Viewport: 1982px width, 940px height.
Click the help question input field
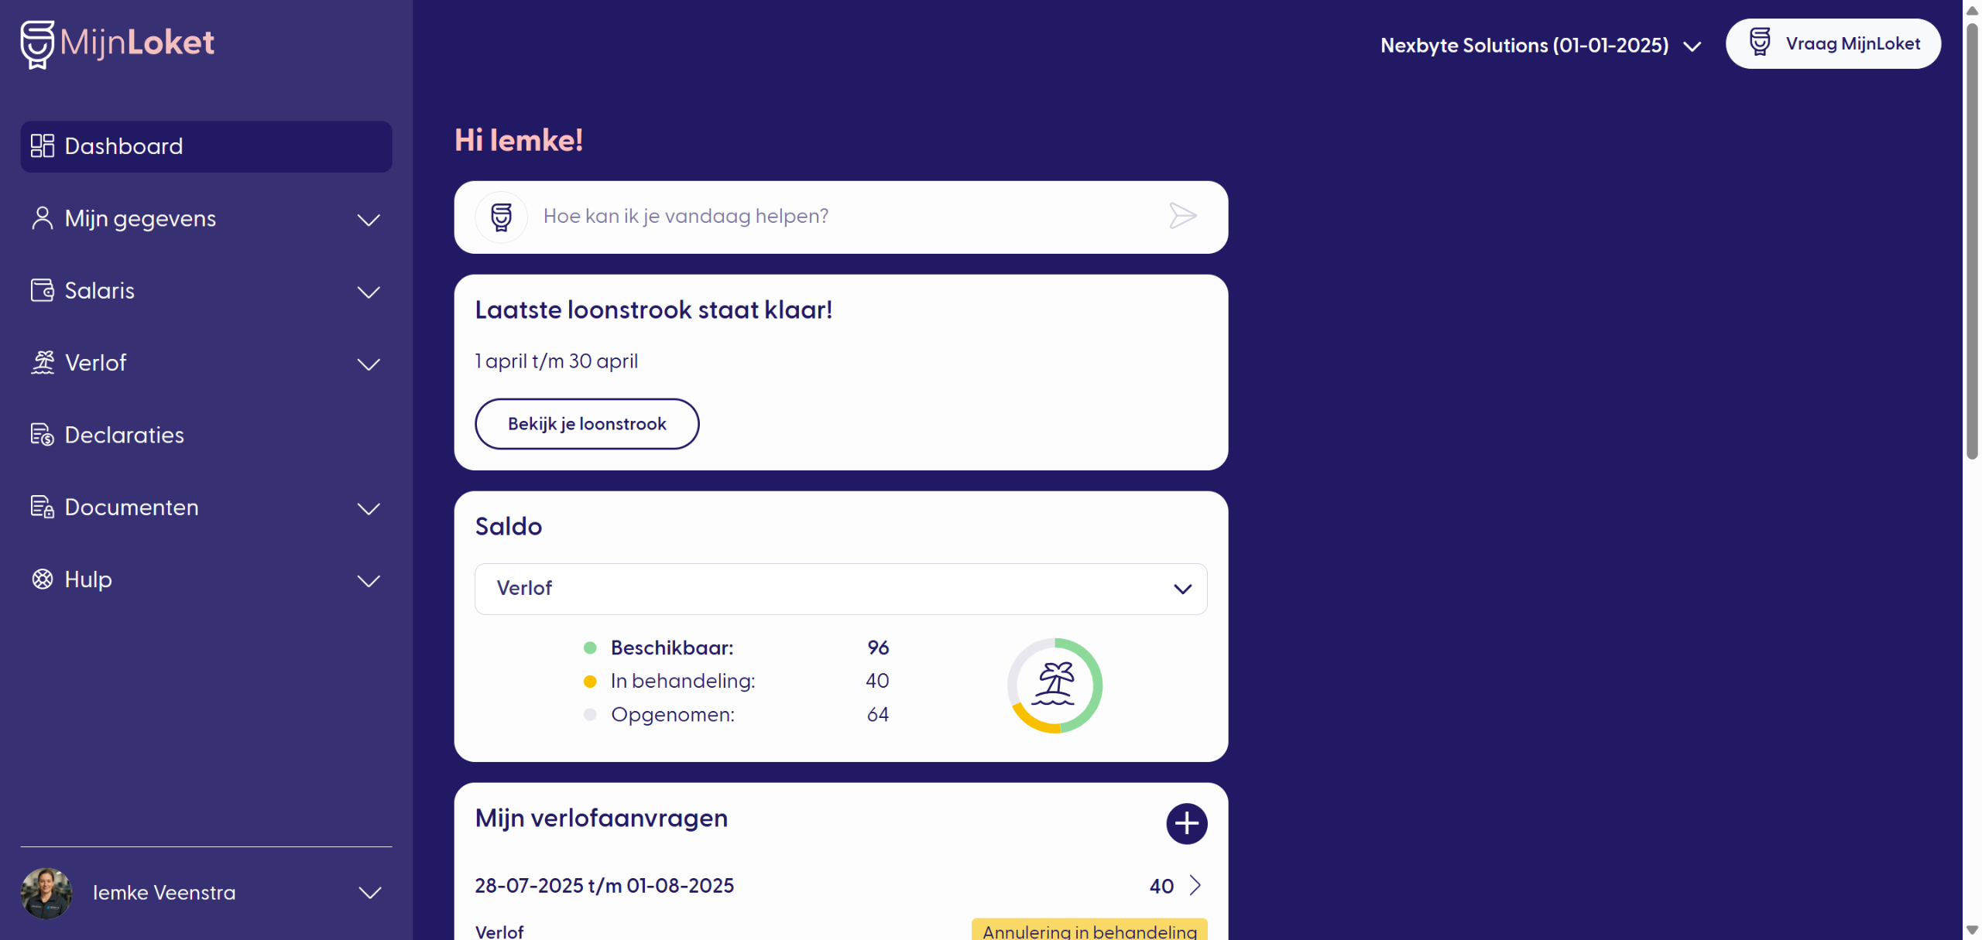pyautogui.click(x=844, y=217)
